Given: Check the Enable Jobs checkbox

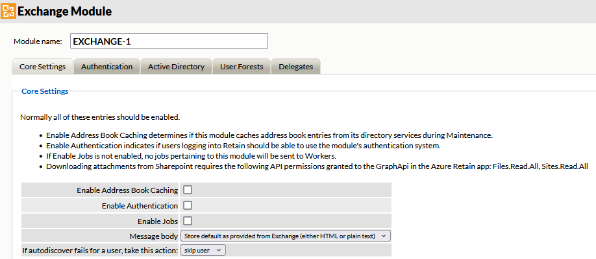Looking at the screenshot, I should coord(188,221).
